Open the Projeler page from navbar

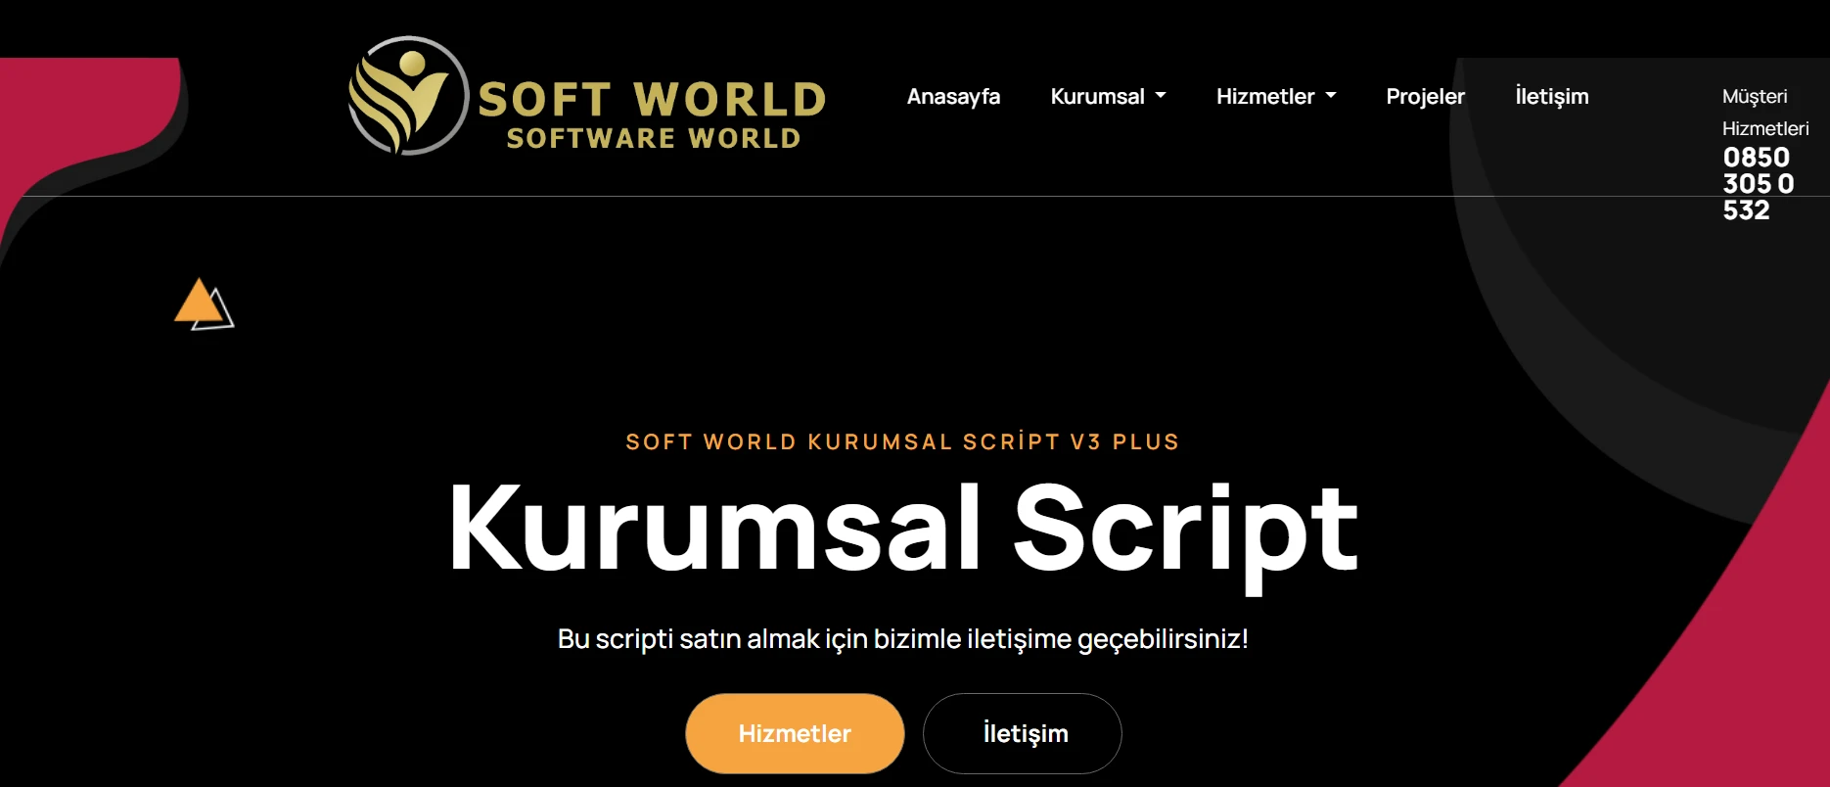[x=1425, y=96]
